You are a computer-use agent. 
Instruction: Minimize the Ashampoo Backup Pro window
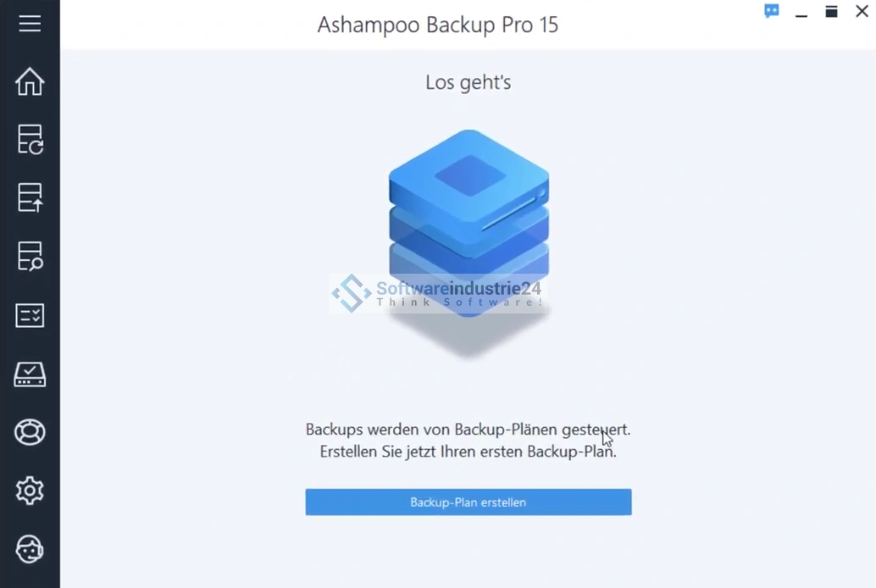(x=801, y=14)
